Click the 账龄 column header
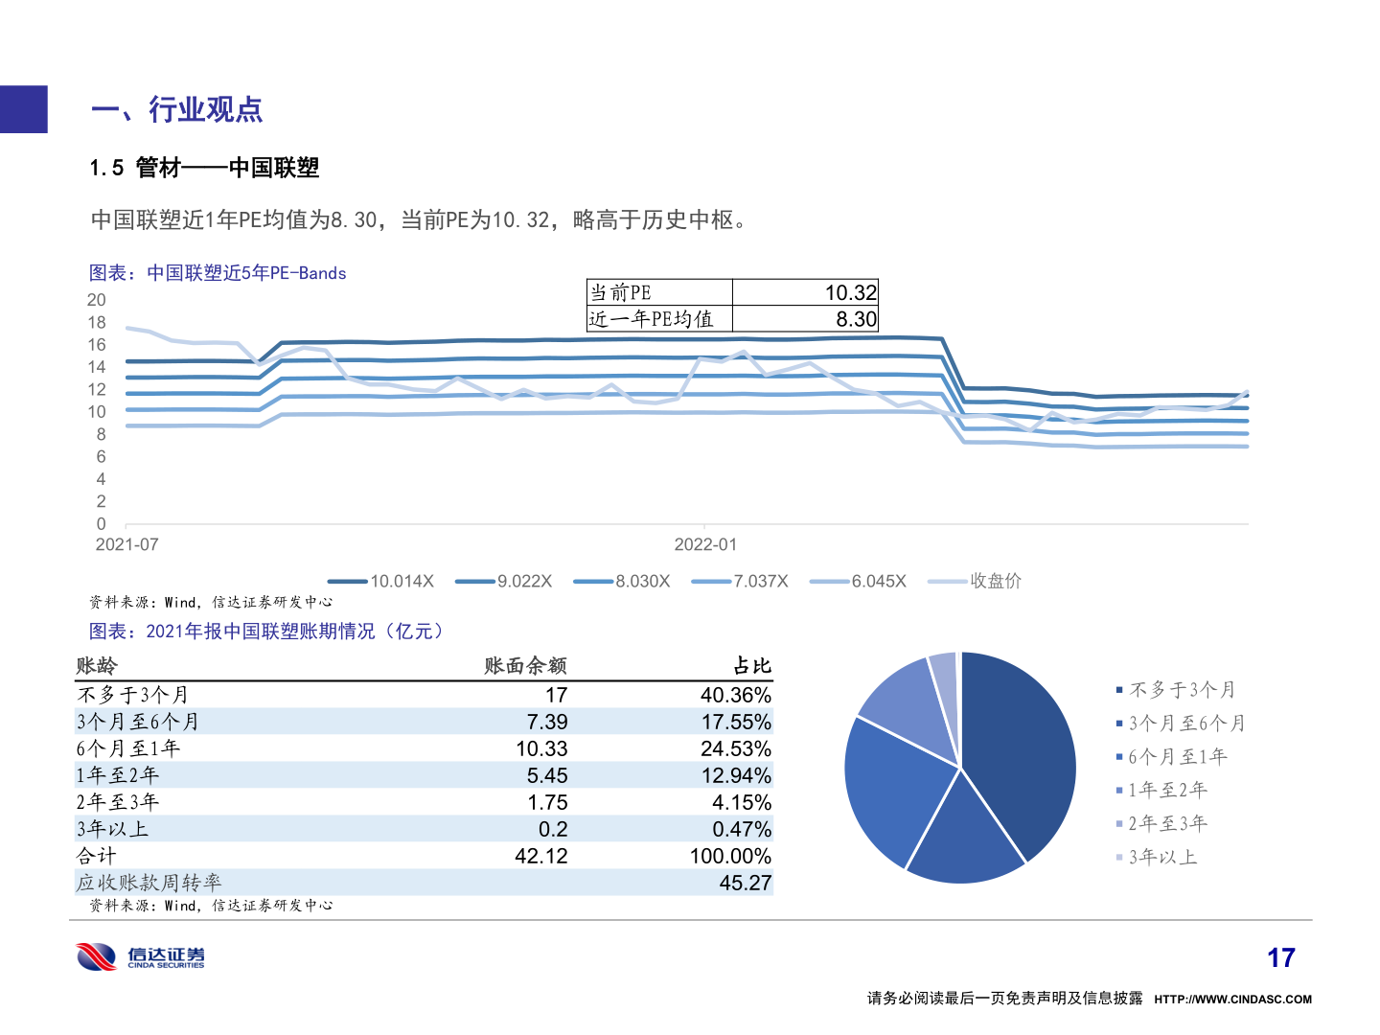The height and width of the screenshot is (1035, 1380). coord(97,666)
